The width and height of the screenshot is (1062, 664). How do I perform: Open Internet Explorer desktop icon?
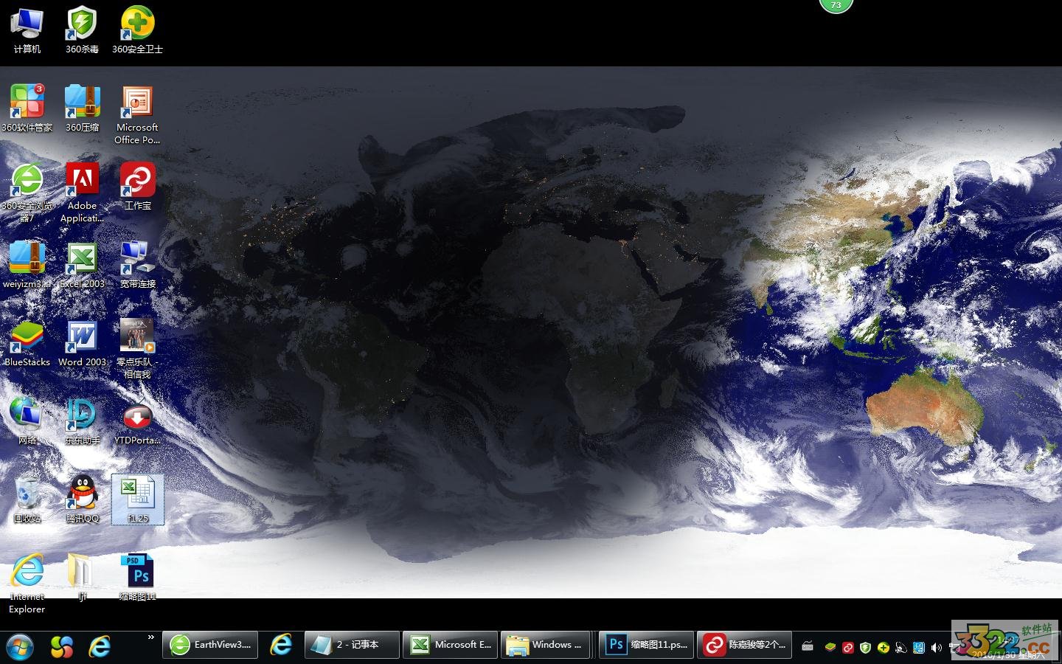(27, 583)
